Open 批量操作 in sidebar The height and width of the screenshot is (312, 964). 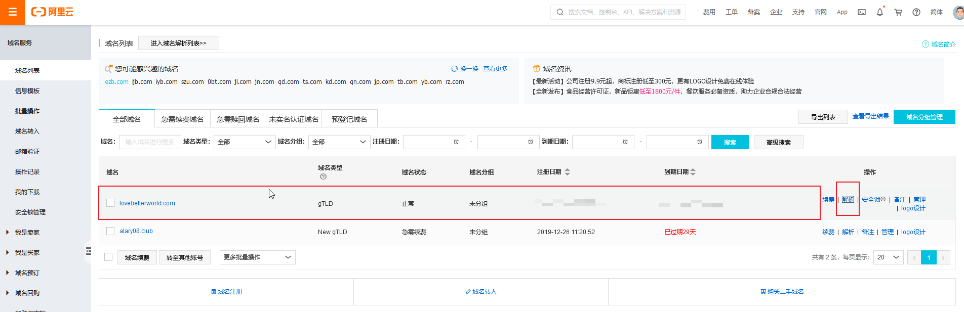coord(27,111)
